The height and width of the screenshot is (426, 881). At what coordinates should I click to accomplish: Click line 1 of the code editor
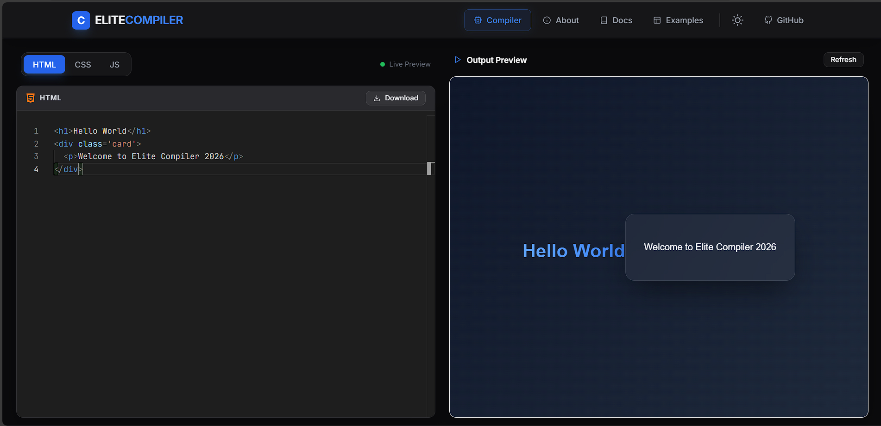point(102,131)
